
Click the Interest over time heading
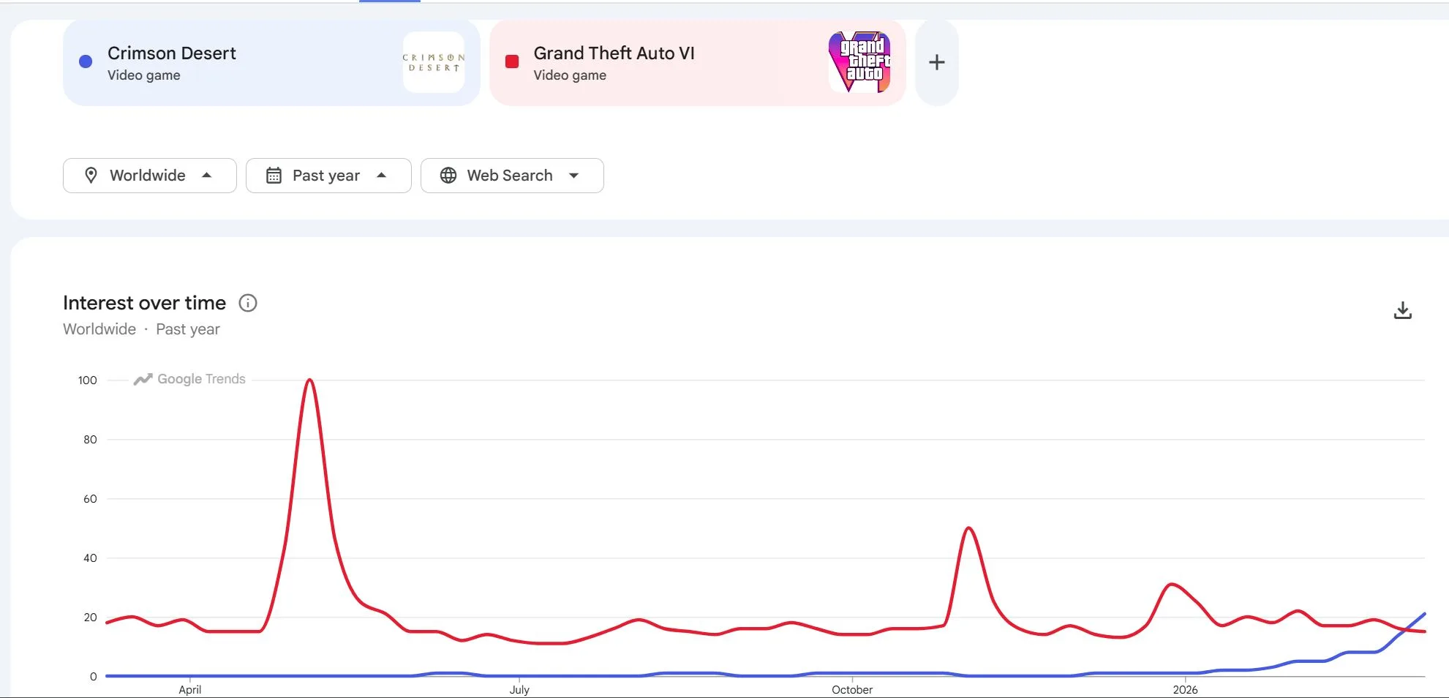coord(143,303)
